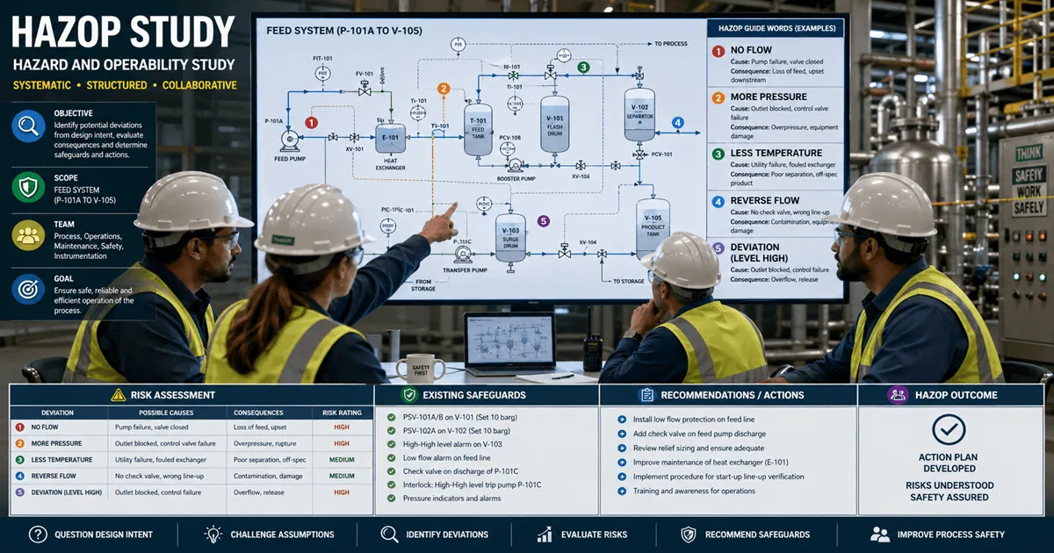Screen dimensions: 1054x553
Task: Click the Identify Deviations magnifier icon
Action: 389,534
